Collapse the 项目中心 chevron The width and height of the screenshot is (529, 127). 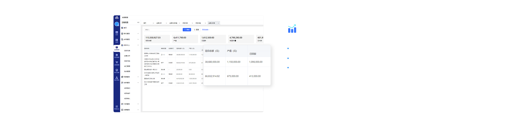point(138,45)
